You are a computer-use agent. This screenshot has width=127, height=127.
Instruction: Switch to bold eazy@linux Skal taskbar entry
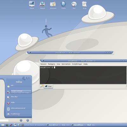click(x=83, y=125)
